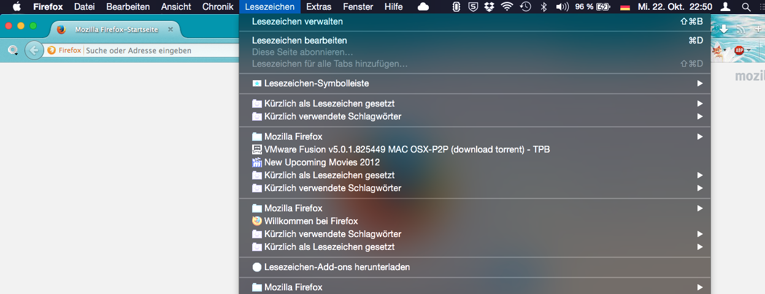Click the user account silhouette icon
The height and width of the screenshot is (294, 765).
point(726,7)
